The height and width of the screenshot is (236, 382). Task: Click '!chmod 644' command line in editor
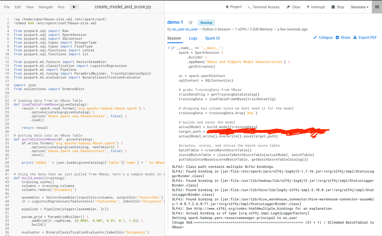click(55, 23)
